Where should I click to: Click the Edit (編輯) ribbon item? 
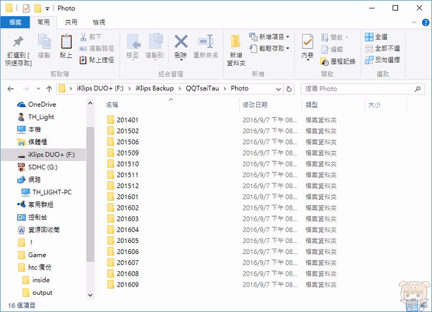[x=332, y=49]
